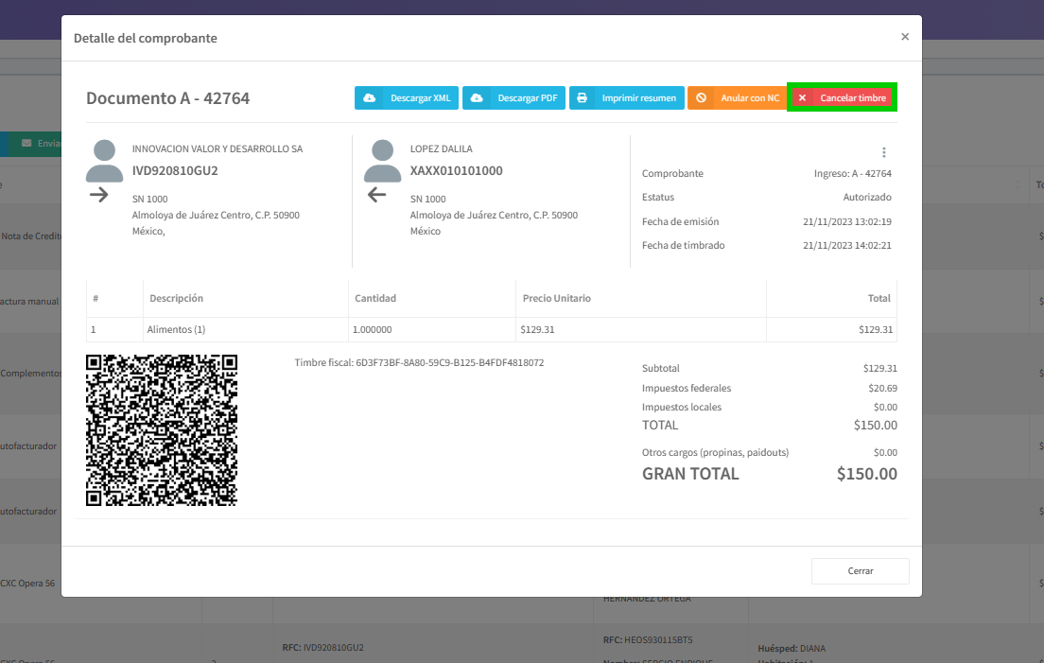Viewport: 1044px width, 663px height.
Task: Click the Subtotal amount $129.31
Action: click(880, 368)
